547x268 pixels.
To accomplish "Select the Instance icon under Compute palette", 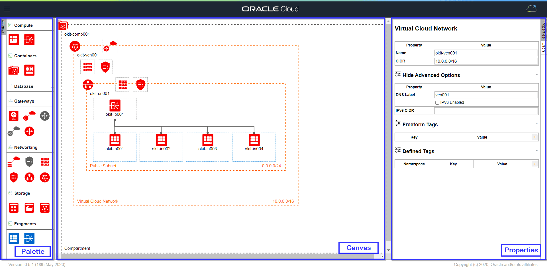I will (x=13, y=40).
